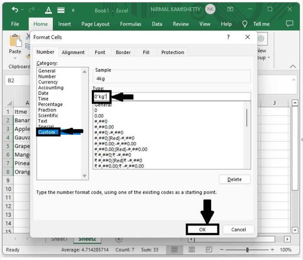Click the Undo arrow icon
Viewport: 303px width, 260px height.
pyautogui.click(x=15, y=10)
